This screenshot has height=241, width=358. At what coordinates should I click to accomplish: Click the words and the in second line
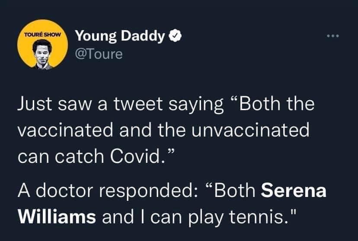pyautogui.click(x=152, y=130)
